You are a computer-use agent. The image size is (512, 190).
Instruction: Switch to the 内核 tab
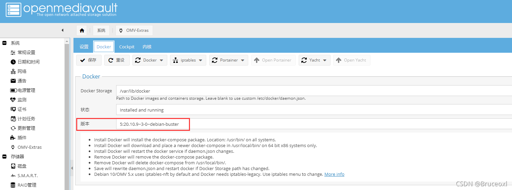147,47
